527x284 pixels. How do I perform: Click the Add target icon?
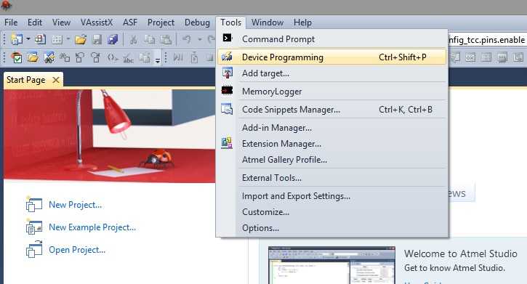point(228,73)
